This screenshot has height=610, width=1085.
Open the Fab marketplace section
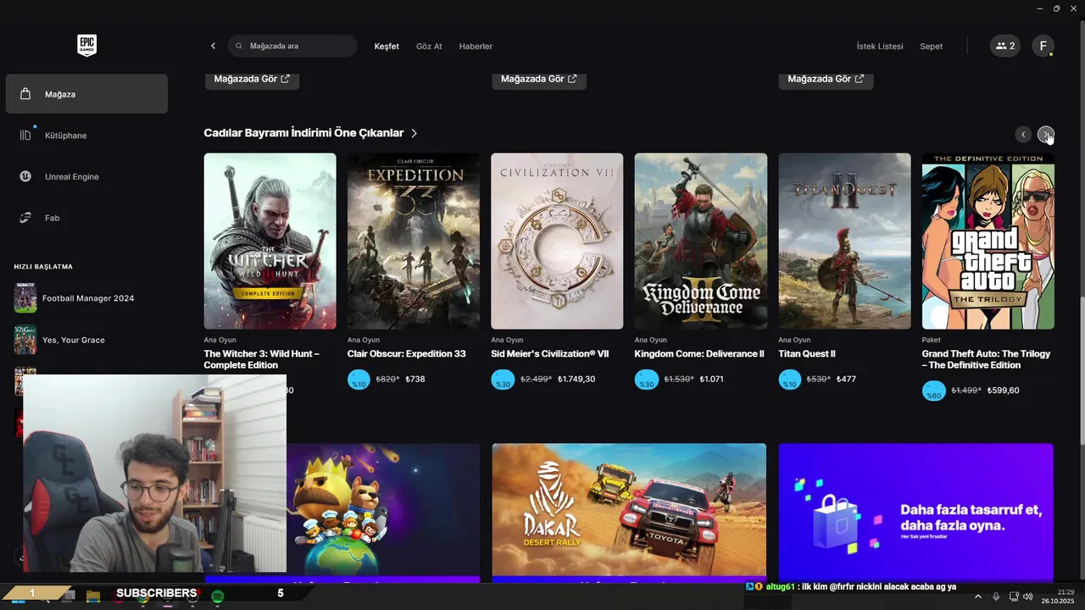pos(86,218)
